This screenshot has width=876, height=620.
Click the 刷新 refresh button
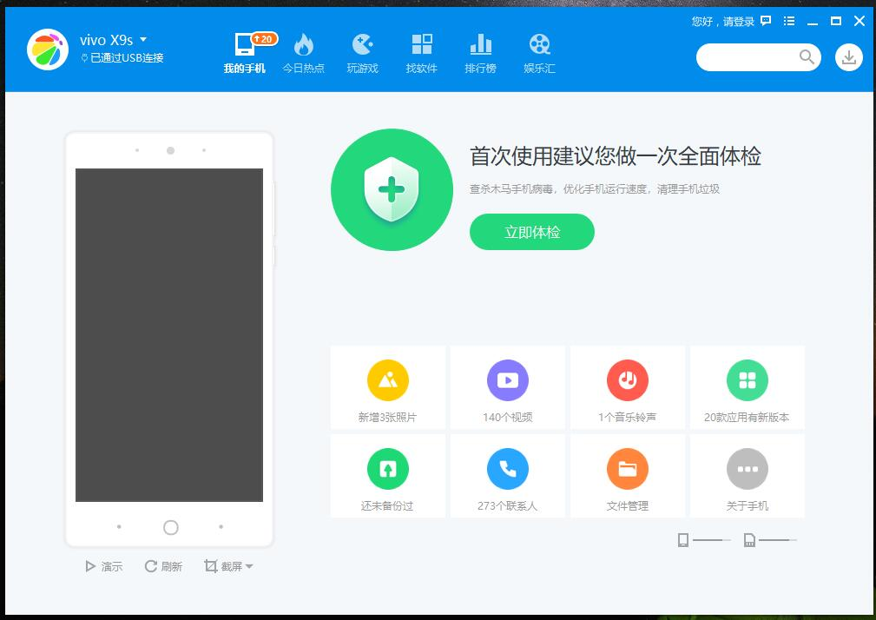point(163,566)
